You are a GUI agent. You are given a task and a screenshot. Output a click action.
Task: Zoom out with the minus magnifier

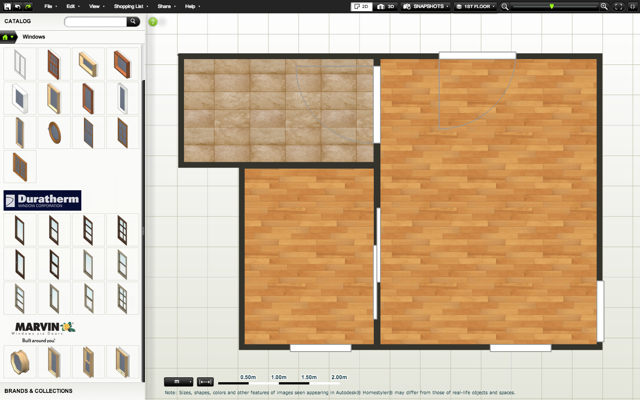(x=505, y=7)
